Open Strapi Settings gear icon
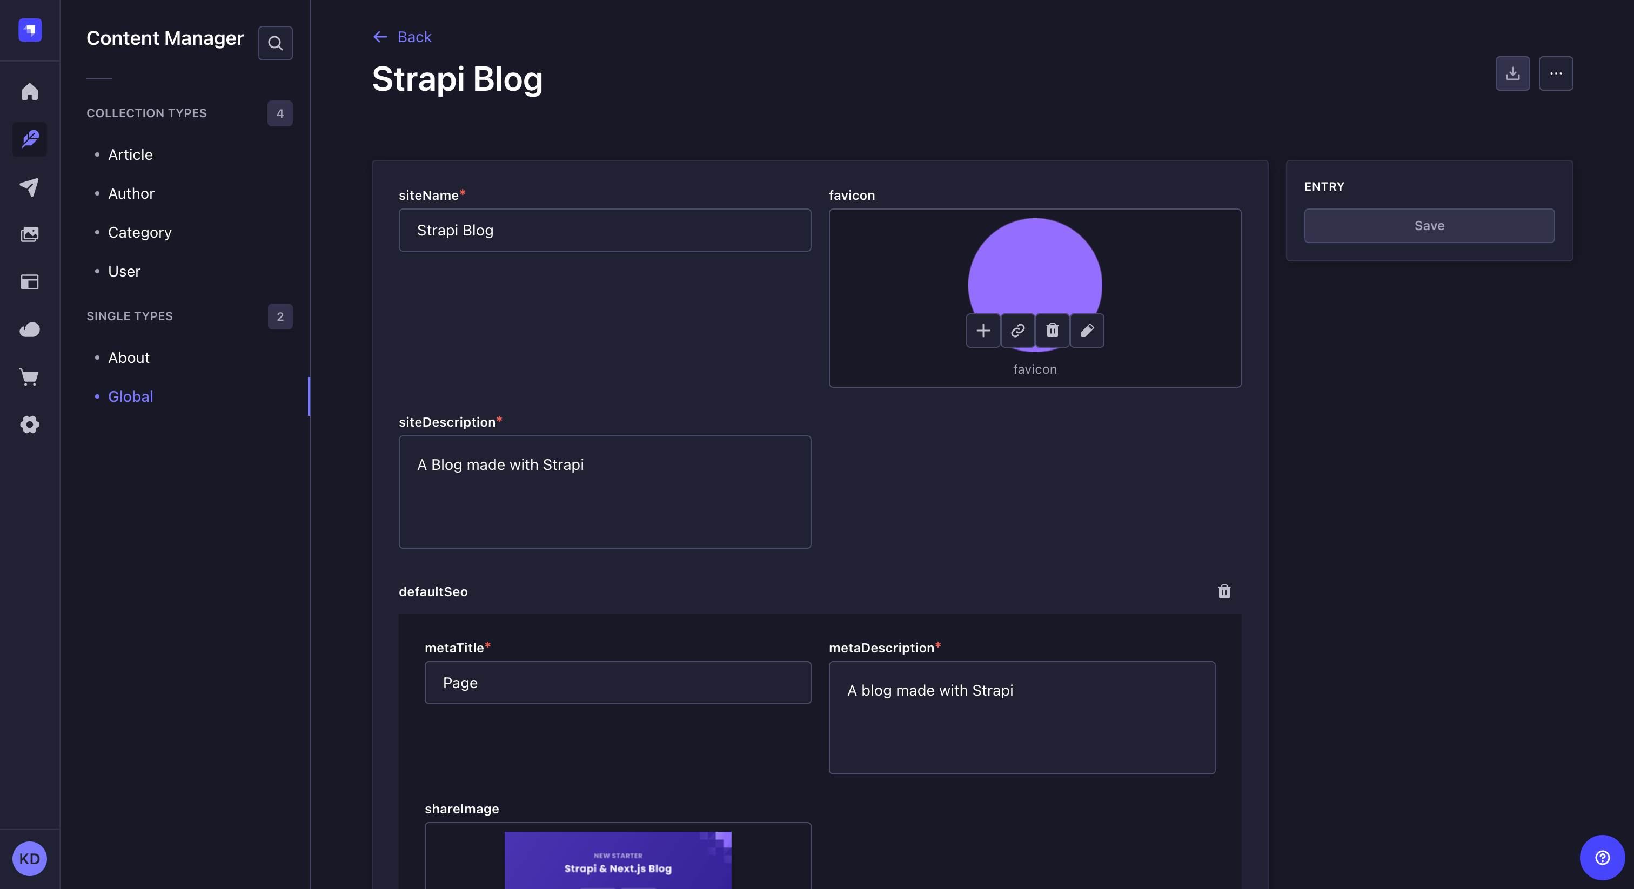1634x889 pixels. point(29,425)
